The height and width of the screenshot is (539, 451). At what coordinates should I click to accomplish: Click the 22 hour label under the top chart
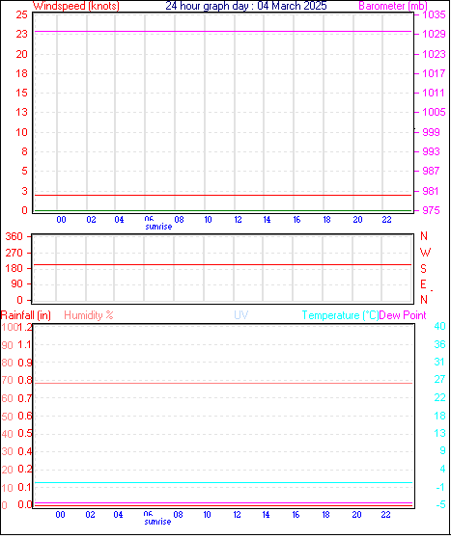coord(386,220)
